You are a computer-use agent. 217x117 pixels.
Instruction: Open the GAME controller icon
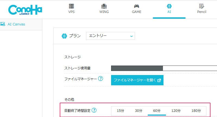coord(137,6)
